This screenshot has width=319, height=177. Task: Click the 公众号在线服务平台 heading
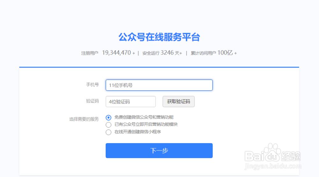pos(159,37)
